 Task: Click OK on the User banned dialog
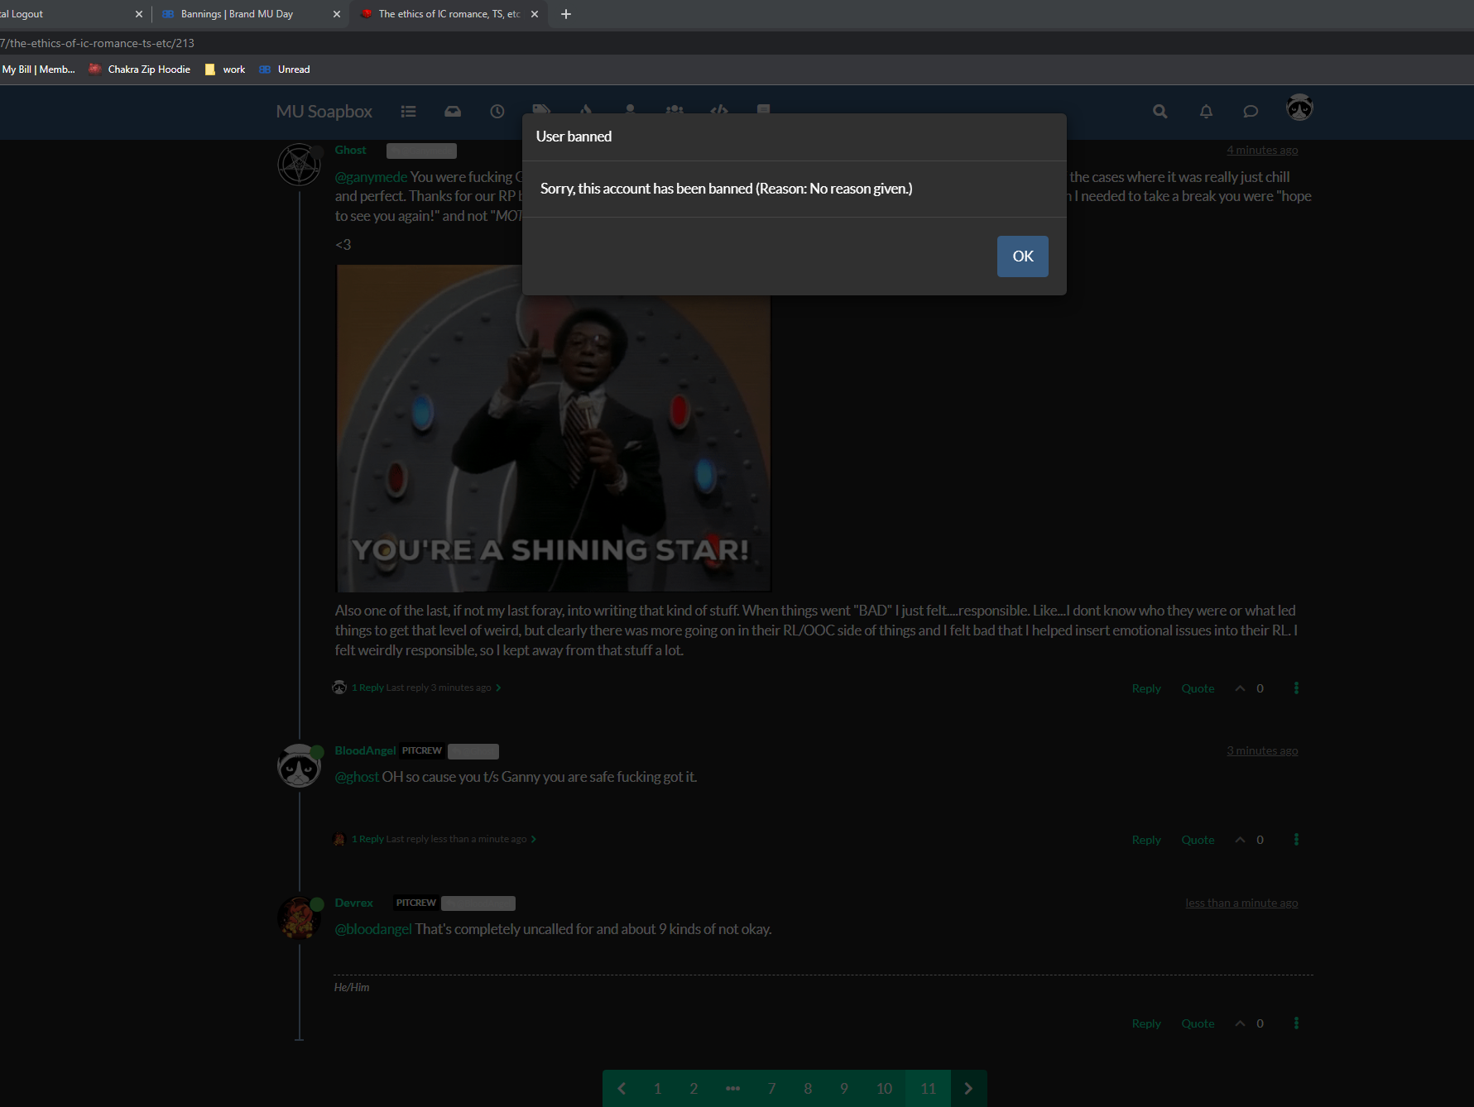coord(1022,256)
